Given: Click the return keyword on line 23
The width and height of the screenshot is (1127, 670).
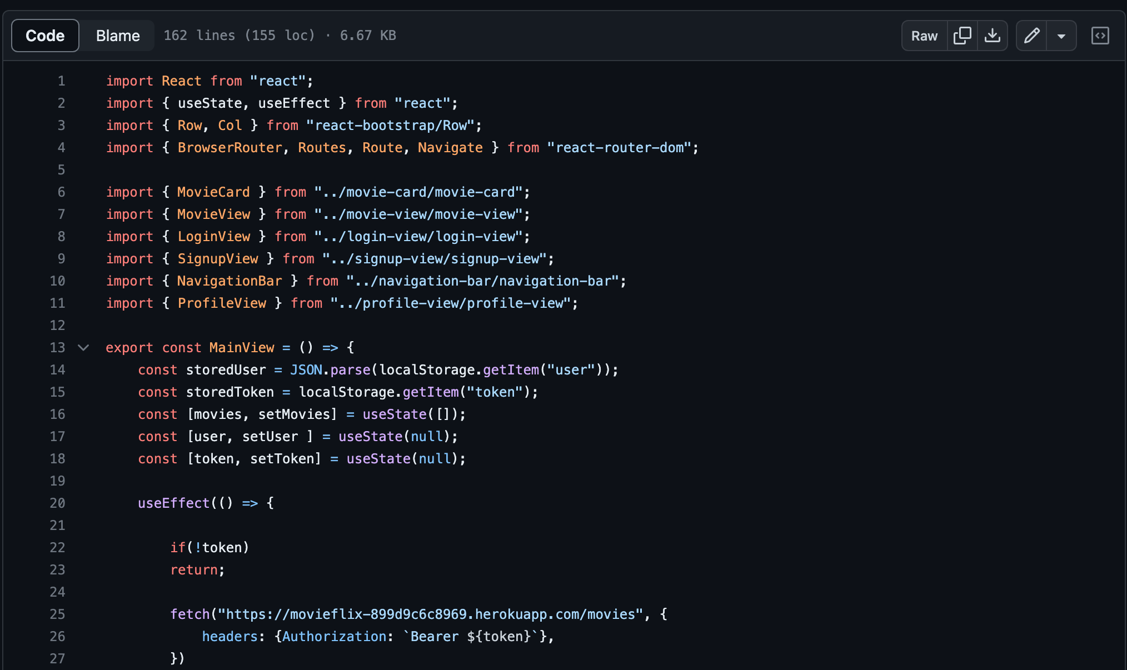Looking at the screenshot, I should [194, 570].
